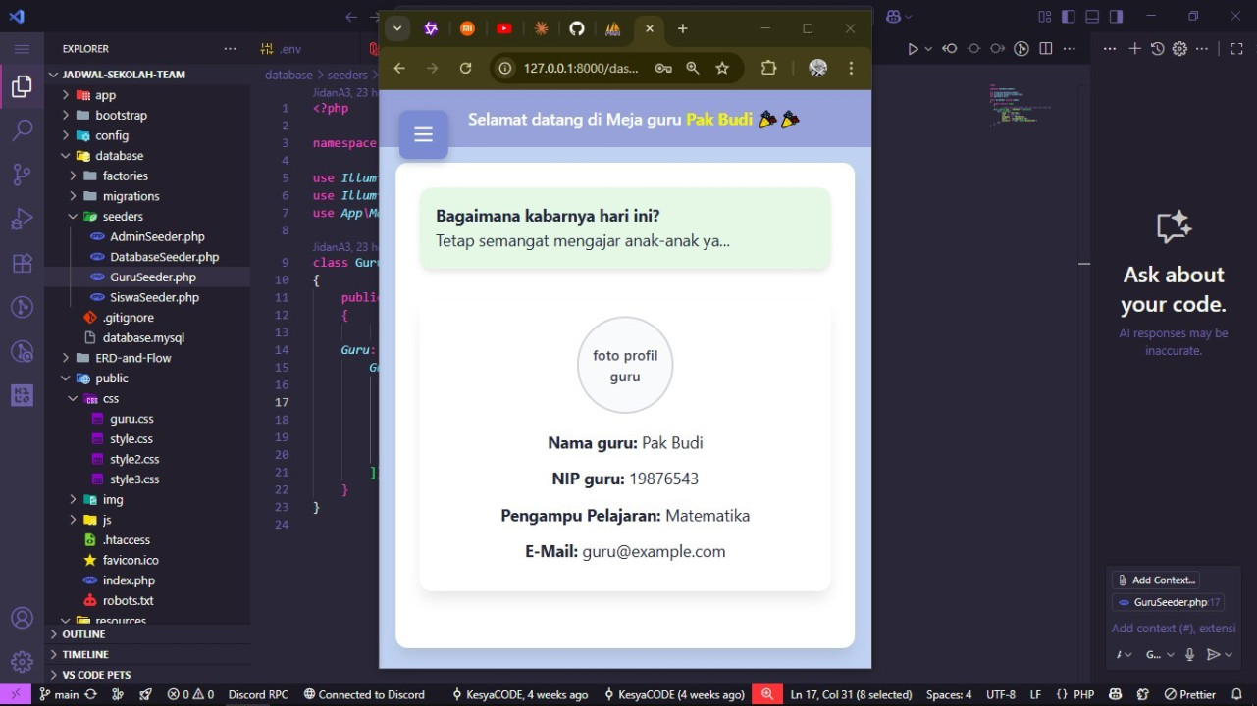Image resolution: width=1257 pixels, height=706 pixels.
Task: Expand the factories folder
Action: [x=125, y=176]
